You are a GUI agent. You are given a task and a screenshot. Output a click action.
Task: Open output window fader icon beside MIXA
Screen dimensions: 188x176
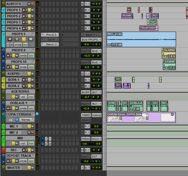coord(100,139)
